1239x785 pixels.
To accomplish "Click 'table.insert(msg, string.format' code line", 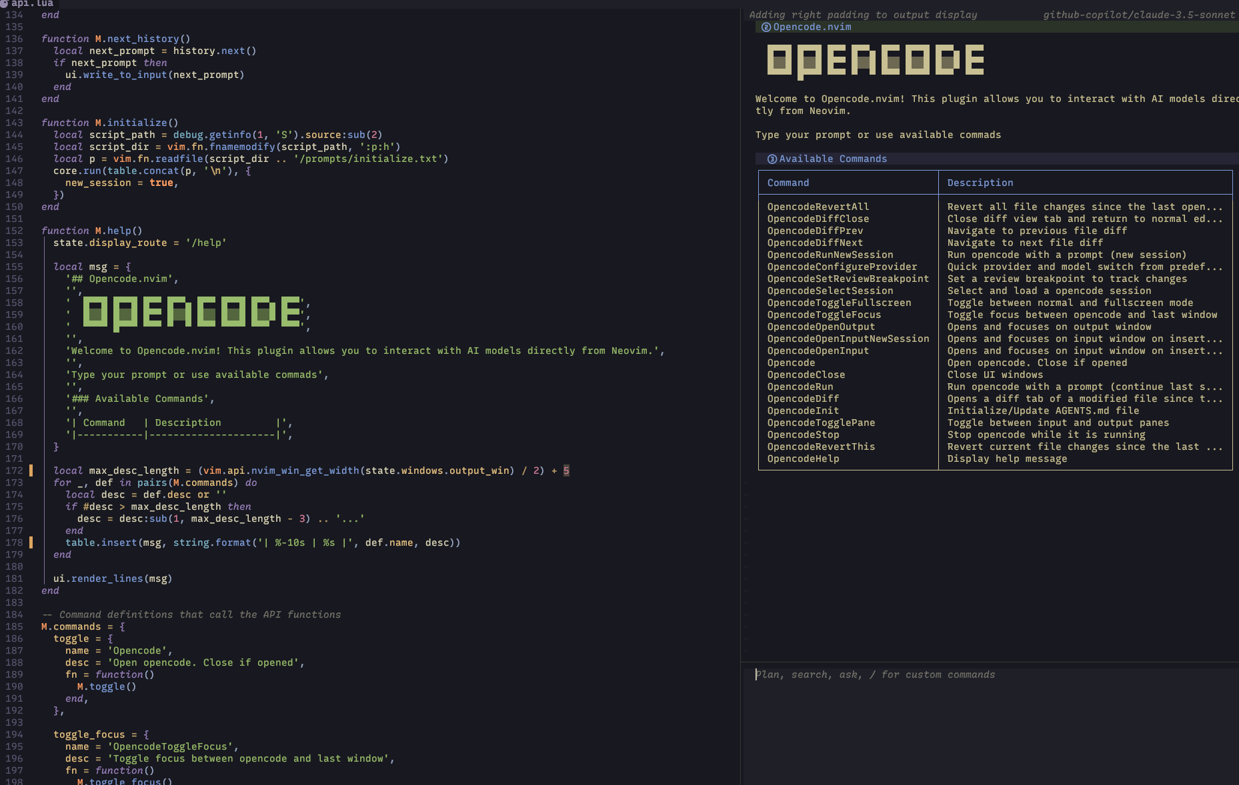I will point(263,542).
